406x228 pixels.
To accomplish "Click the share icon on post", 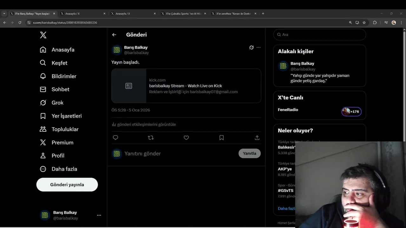I will (x=257, y=137).
